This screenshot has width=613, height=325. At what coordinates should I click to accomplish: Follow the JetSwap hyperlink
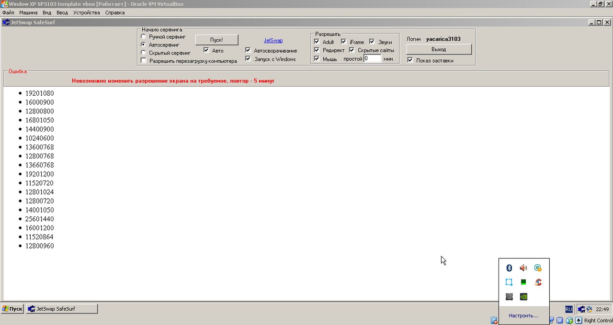[x=273, y=41]
